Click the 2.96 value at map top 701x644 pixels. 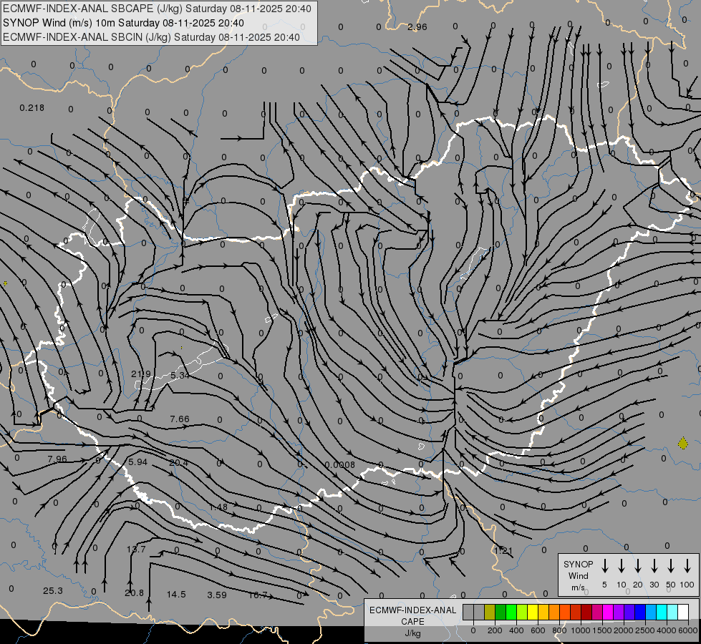[x=417, y=26]
